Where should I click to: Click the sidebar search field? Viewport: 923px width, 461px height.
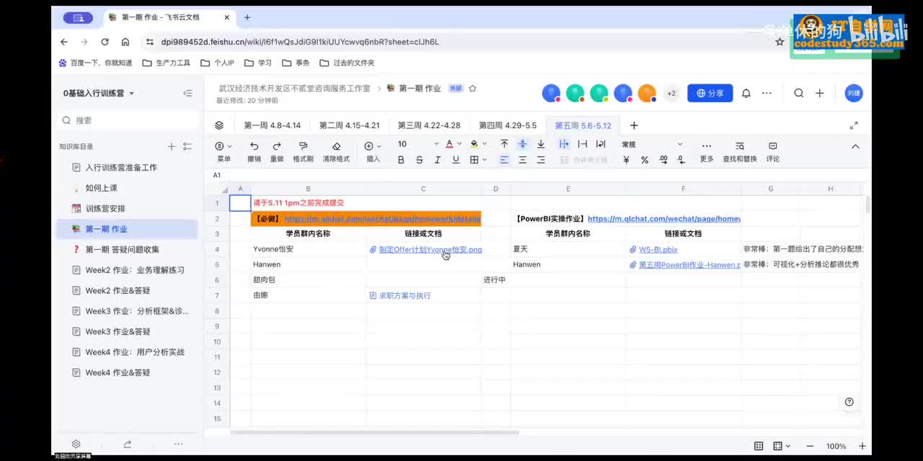pyautogui.click(x=128, y=120)
